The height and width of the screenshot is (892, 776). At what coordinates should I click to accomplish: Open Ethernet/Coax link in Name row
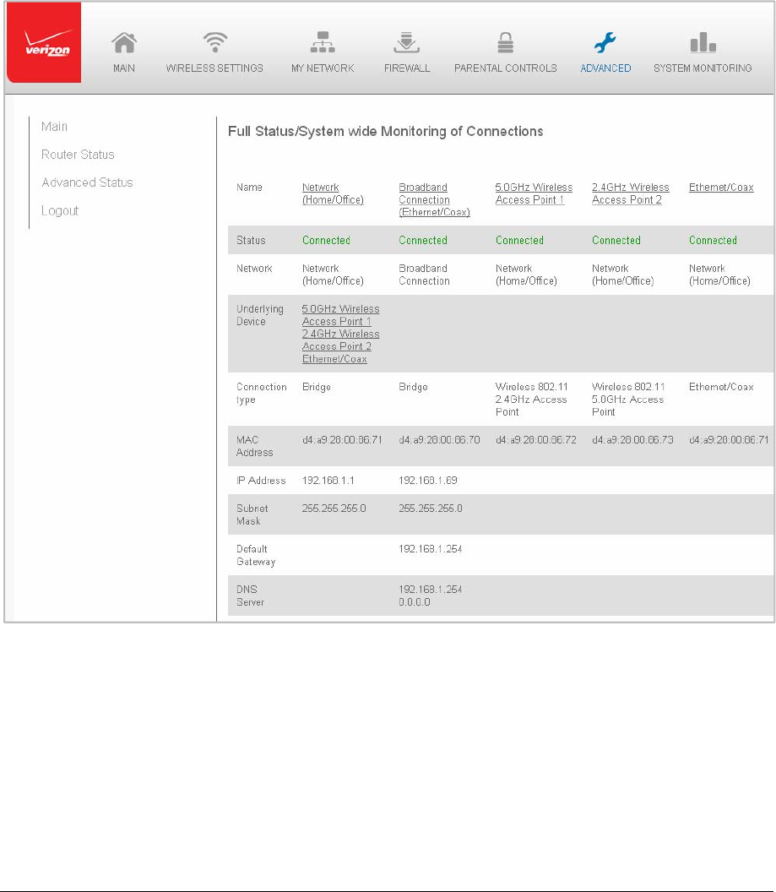point(721,188)
